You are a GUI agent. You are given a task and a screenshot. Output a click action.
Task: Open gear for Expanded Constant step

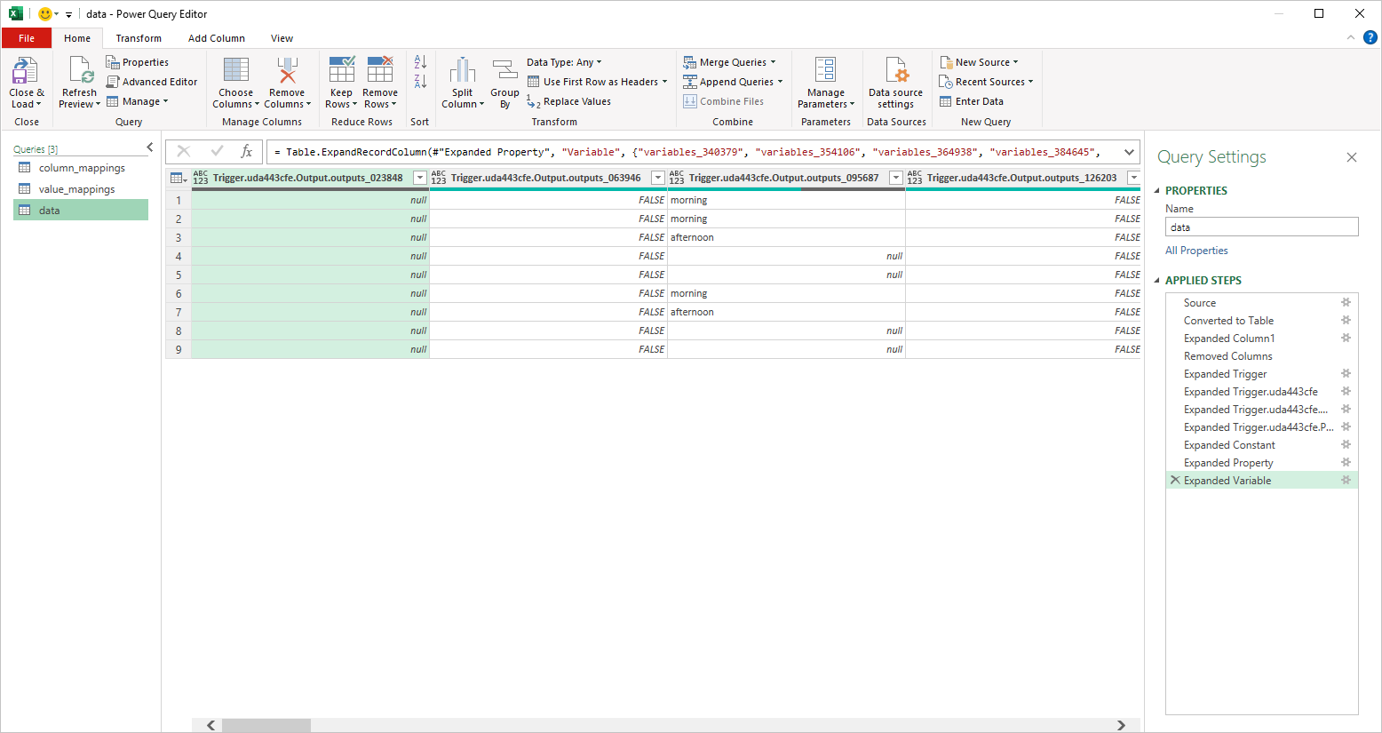click(1346, 445)
